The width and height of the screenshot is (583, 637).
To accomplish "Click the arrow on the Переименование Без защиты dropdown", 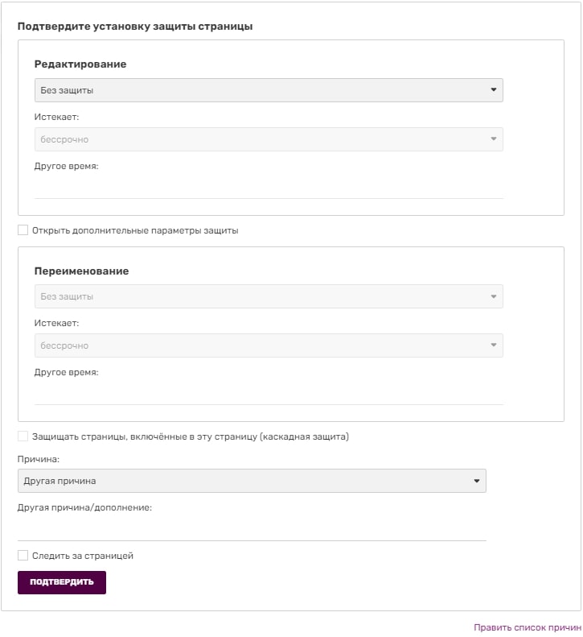I will click(x=494, y=296).
